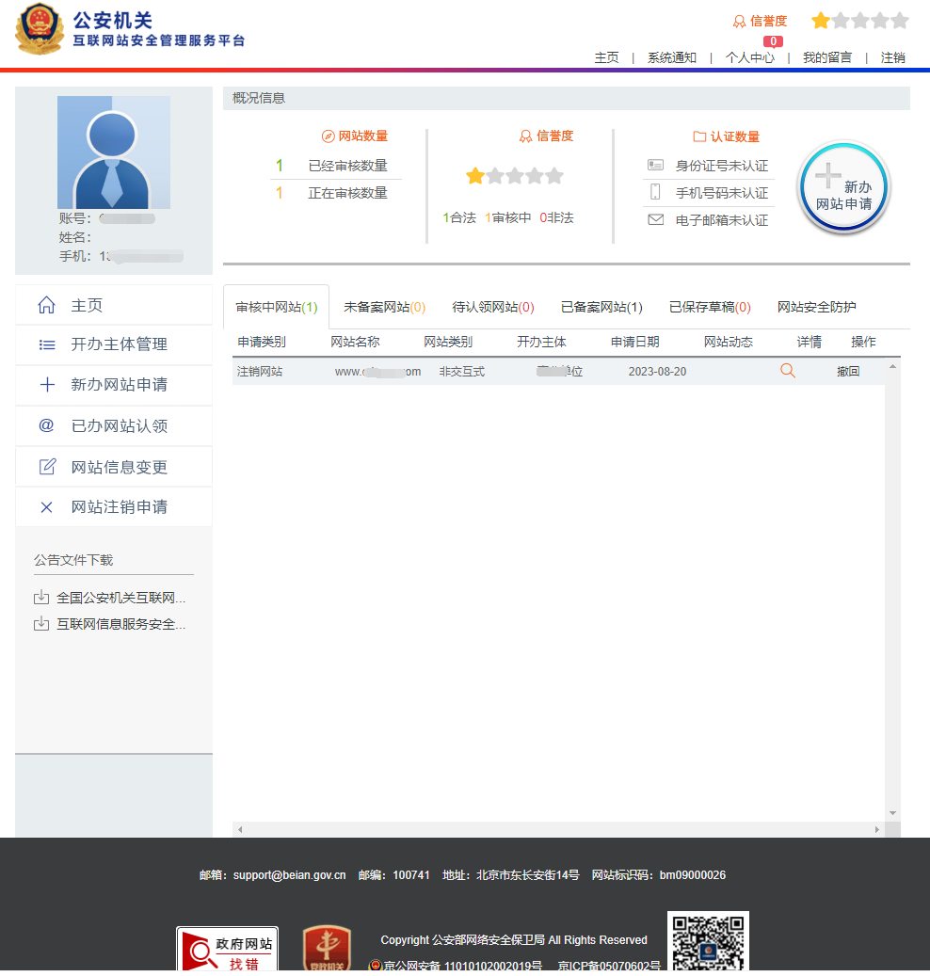This screenshot has height=976, width=930.
Task: Click the plus icon beside 新办网站申请
Action: pyautogui.click(x=47, y=385)
